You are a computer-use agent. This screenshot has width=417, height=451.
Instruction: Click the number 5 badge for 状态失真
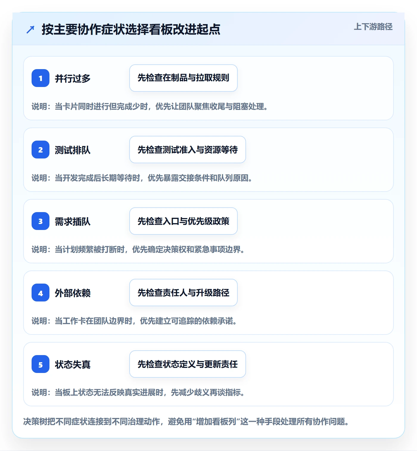coord(41,364)
